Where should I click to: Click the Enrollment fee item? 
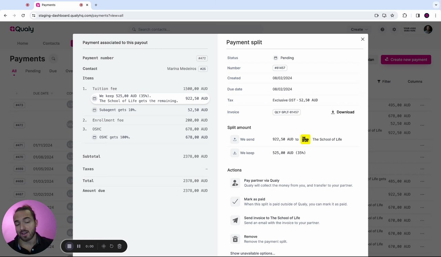tap(108, 120)
